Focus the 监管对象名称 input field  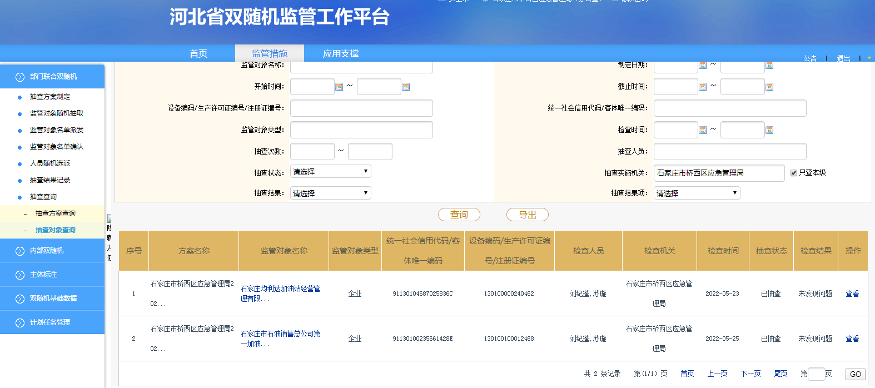[x=361, y=67]
